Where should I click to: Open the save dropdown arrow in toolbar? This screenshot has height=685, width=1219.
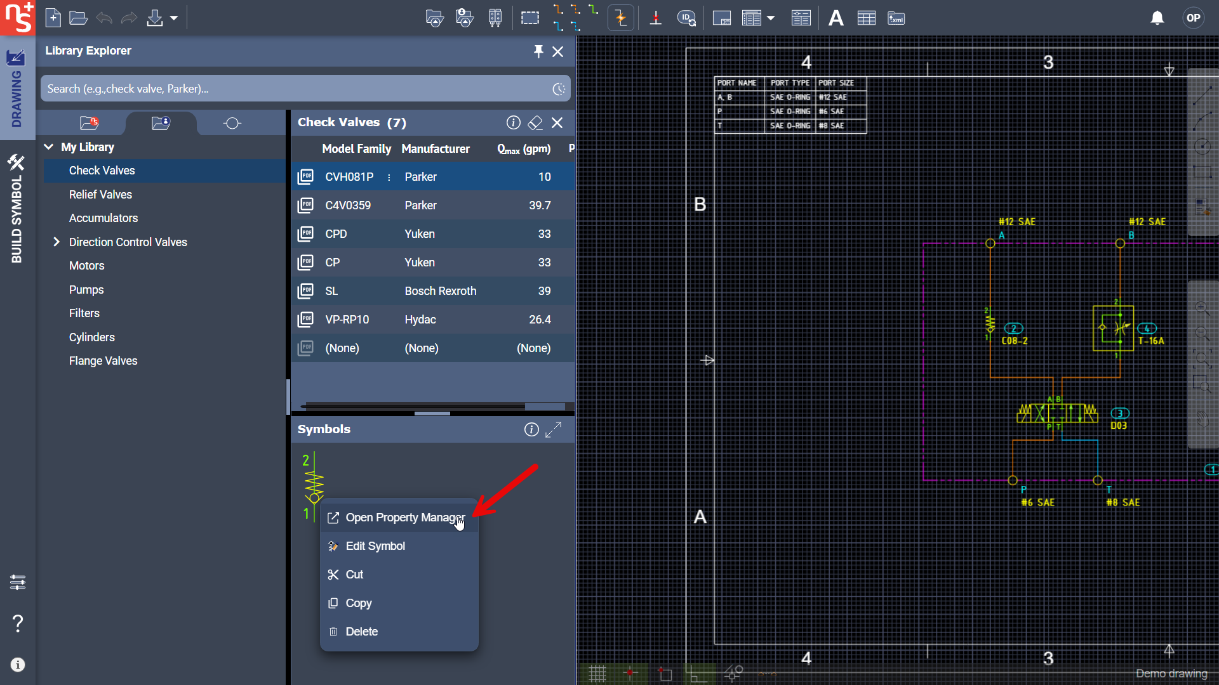point(174,18)
